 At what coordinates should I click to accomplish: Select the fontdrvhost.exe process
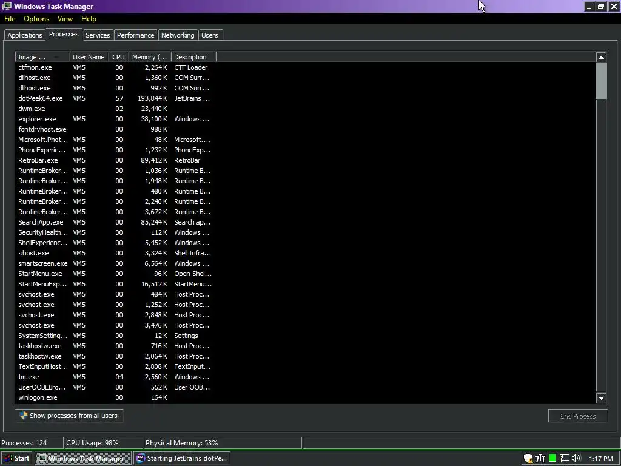tap(115, 129)
